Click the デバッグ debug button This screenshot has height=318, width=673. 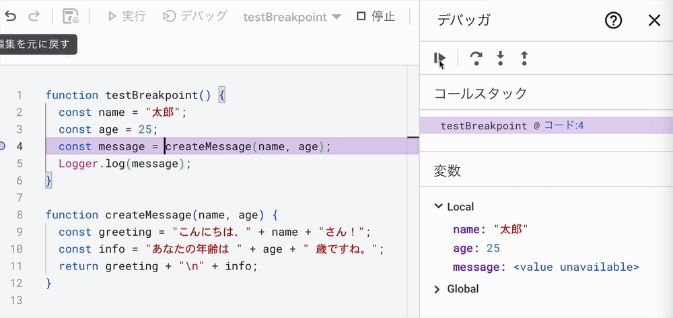195,17
